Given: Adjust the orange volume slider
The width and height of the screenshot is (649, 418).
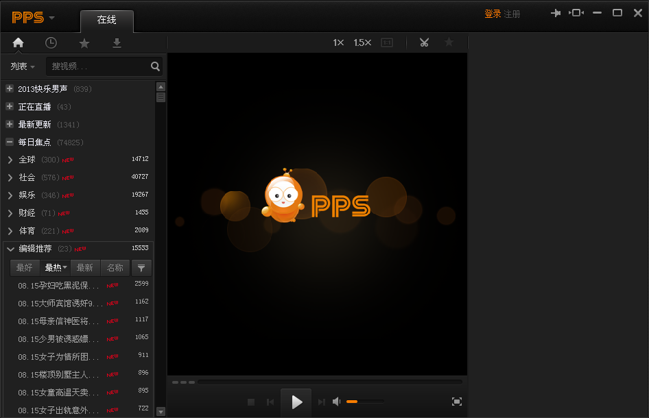Looking at the screenshot, I should click(x=364, y=402).
